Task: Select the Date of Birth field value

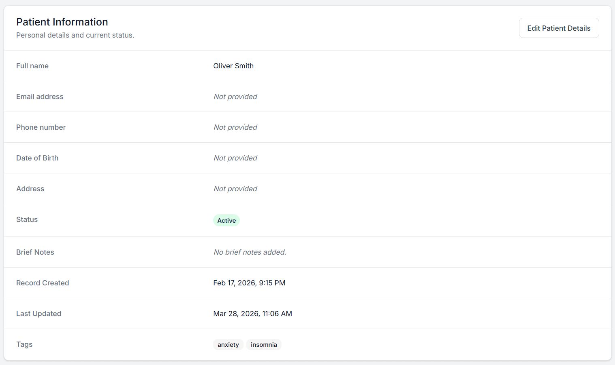Action: [x=235, y=158]
